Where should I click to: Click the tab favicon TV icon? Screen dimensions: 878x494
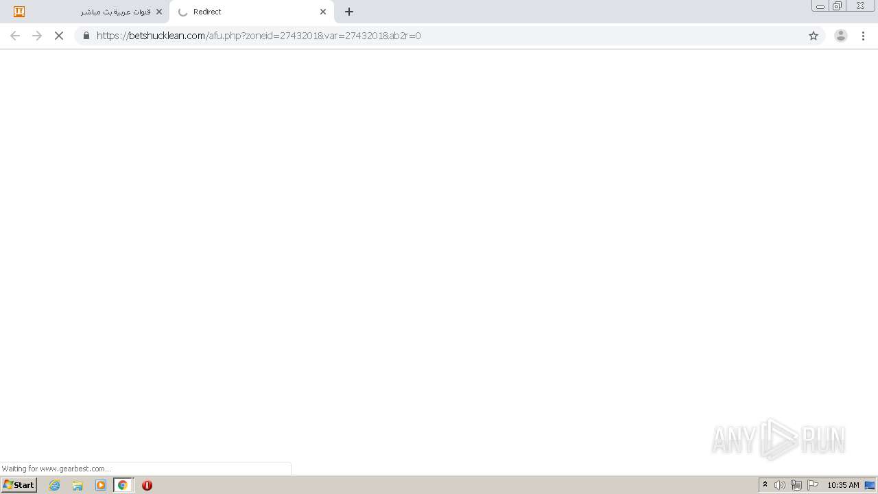19,12
